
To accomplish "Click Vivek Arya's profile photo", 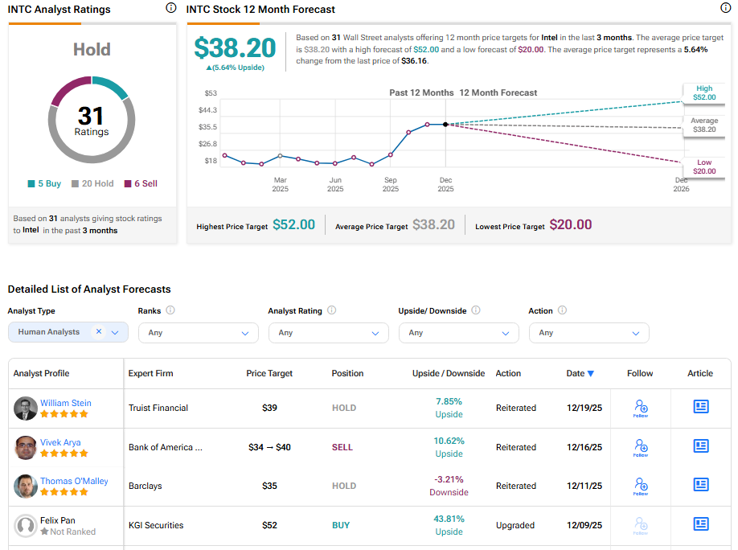I will pyautogui.click(x=26, y=447).
